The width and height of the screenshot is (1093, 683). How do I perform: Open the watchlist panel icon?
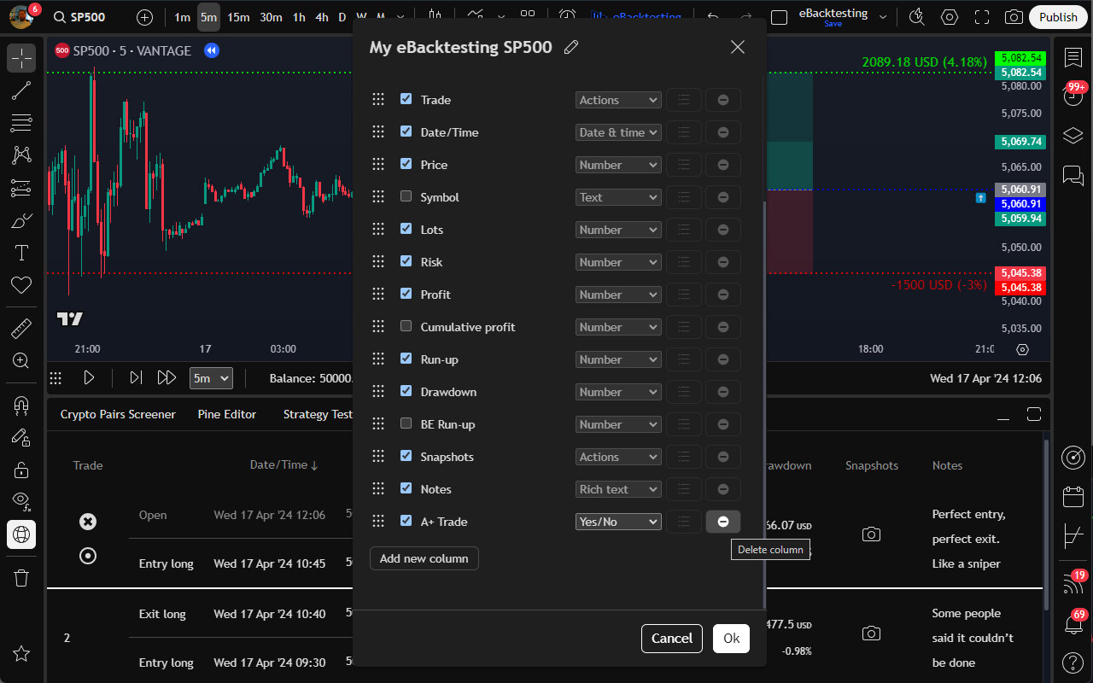pos(1073,58)
